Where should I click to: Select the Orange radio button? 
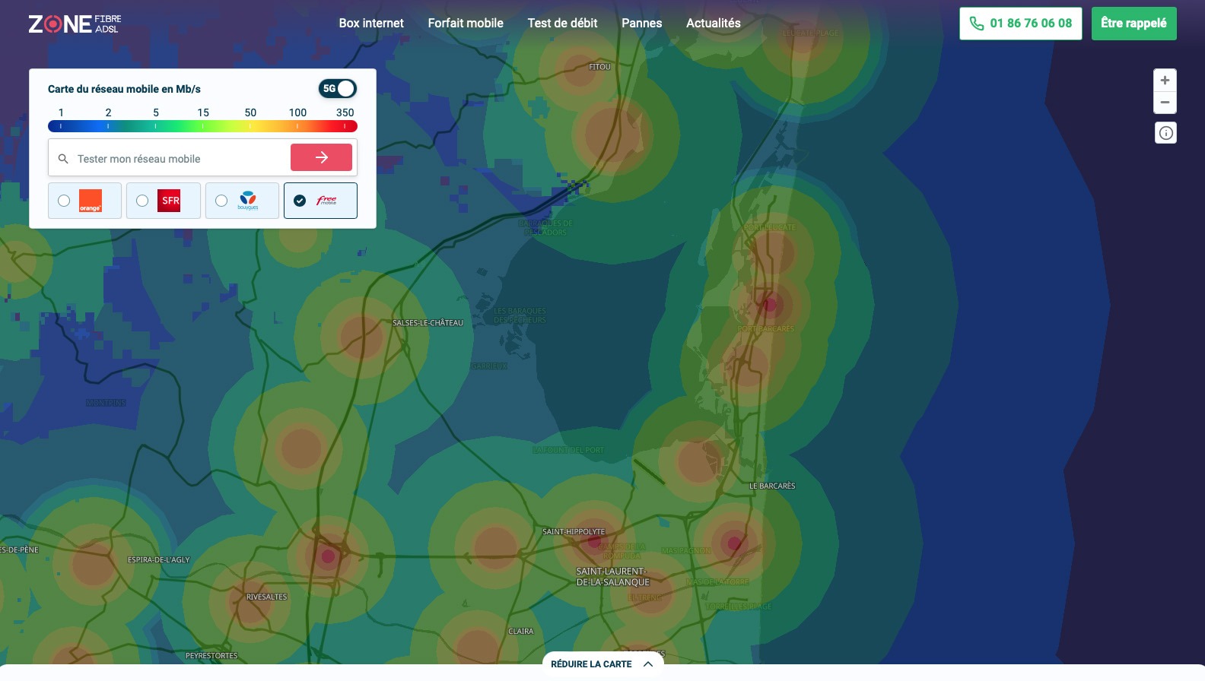point(64,201)
